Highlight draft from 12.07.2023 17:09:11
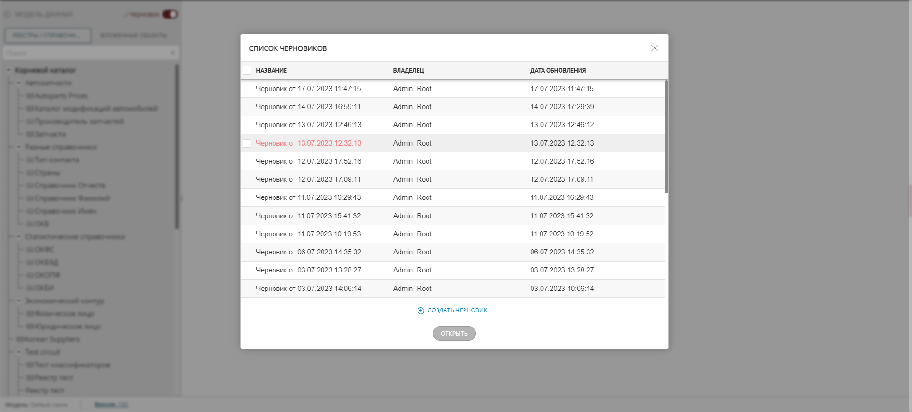This screenshot has width=912, height=412. pos(308,179)
